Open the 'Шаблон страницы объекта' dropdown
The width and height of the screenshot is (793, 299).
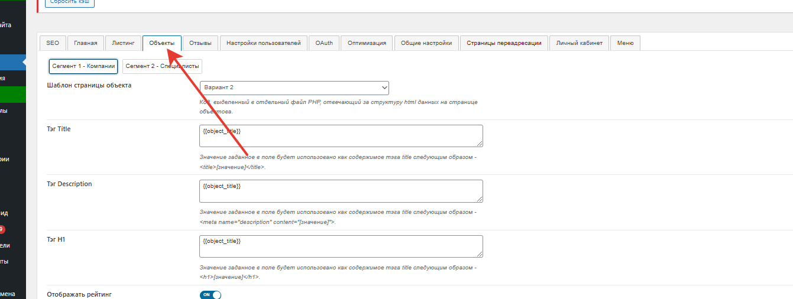click(x=294, y=87)
